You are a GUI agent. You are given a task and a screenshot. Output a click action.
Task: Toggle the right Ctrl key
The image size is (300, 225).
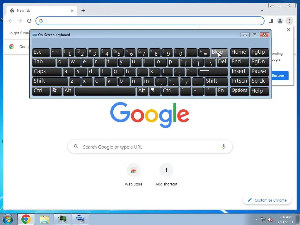(x=170, y=91)
